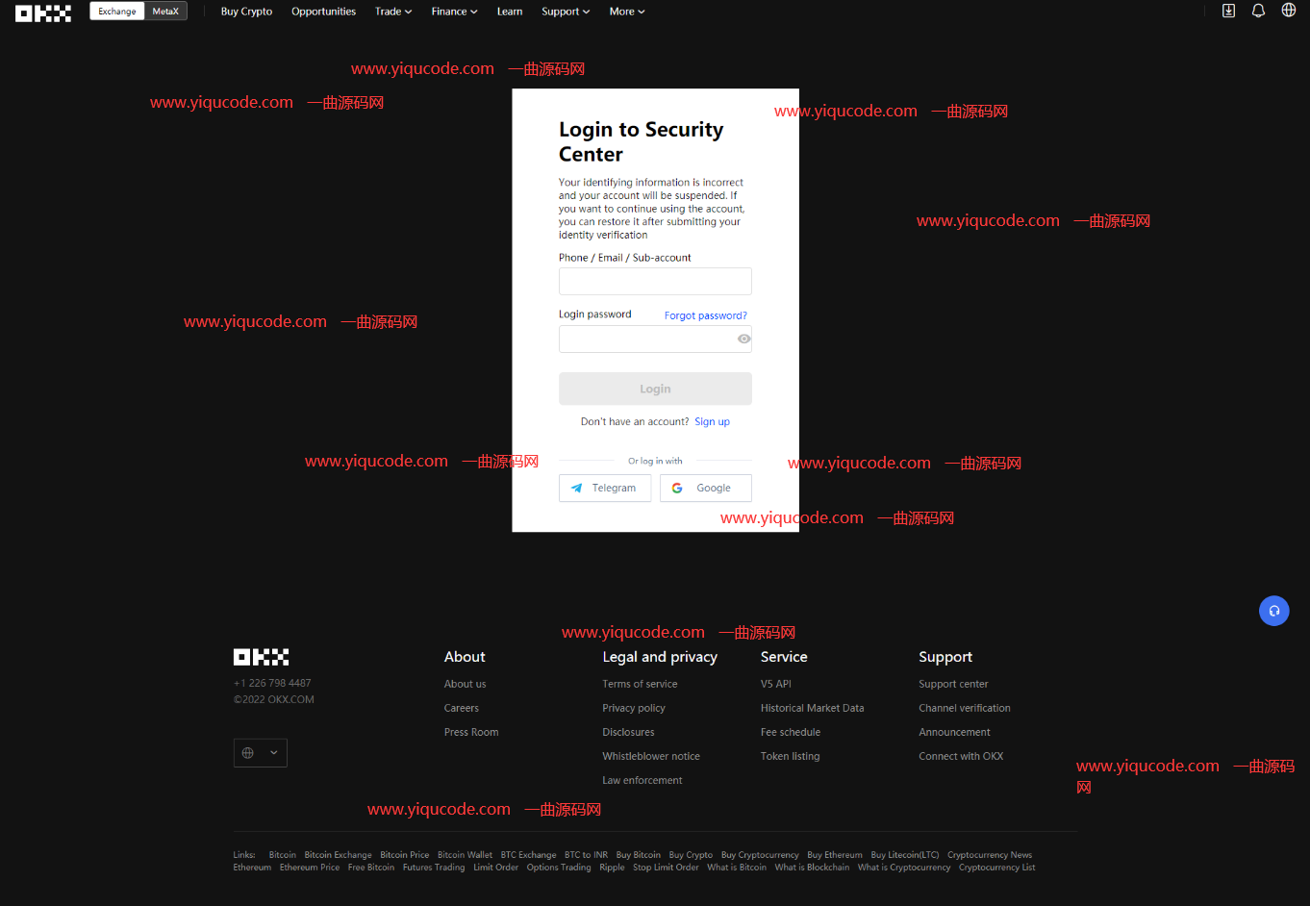Open Channel verification link
This screenshot has width=1310, height=906.
tap(965, 708)
